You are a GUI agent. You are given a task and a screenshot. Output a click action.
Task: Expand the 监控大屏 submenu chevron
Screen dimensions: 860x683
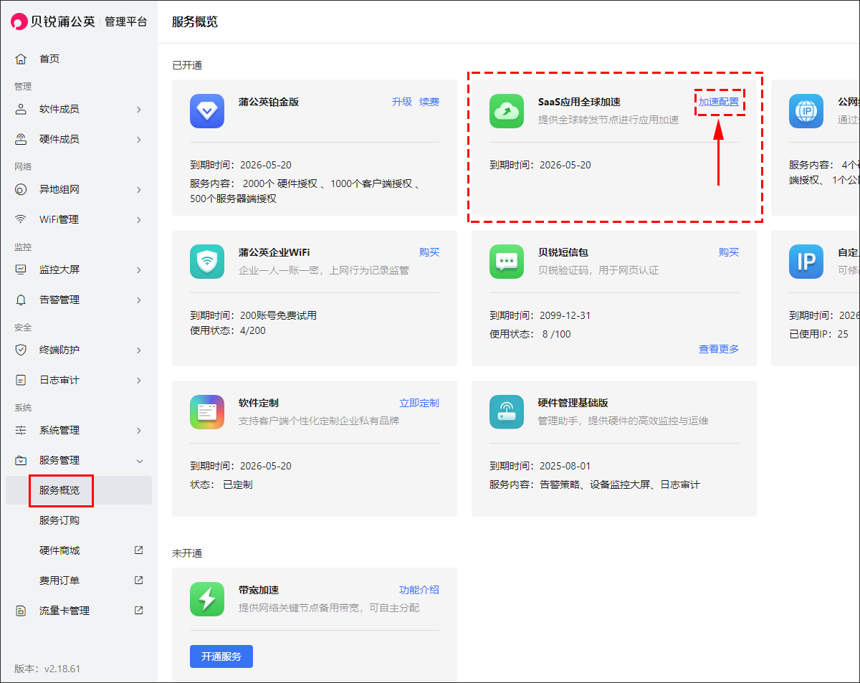click(139, 269)
